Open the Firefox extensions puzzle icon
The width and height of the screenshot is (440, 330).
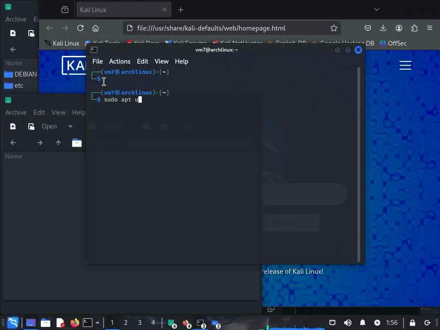click(x=414, y=28)
